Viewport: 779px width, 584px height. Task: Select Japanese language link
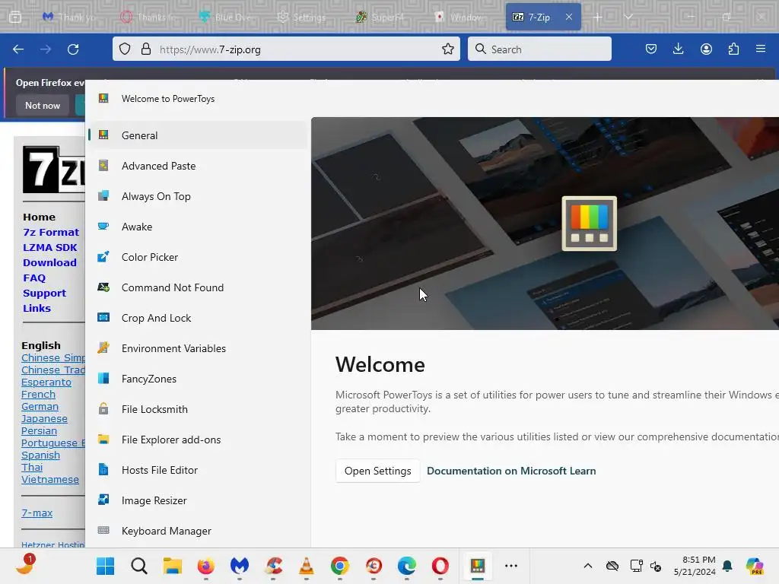click(44, 419)
